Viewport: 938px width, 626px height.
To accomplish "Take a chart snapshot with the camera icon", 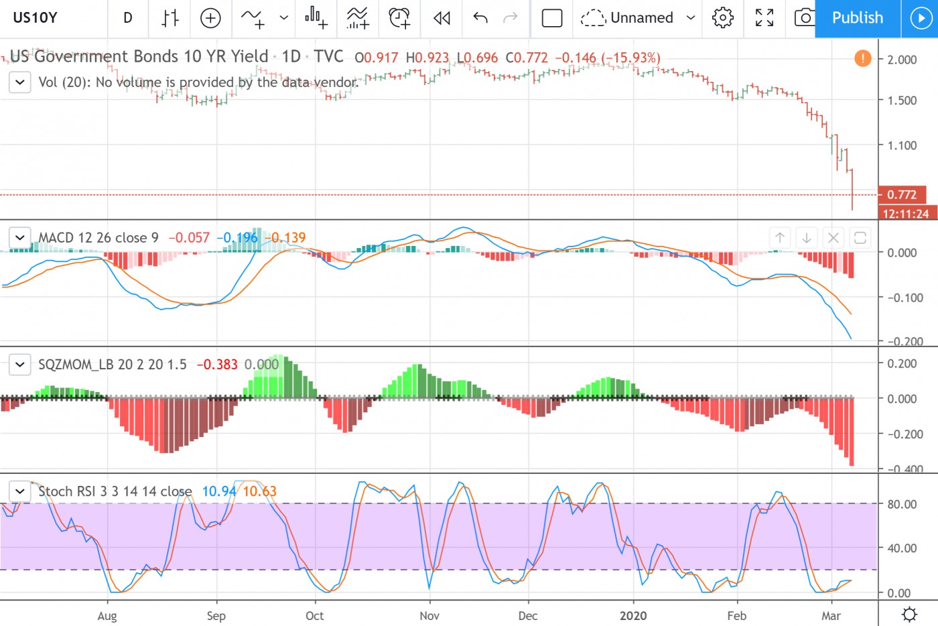I will point(804,18).
